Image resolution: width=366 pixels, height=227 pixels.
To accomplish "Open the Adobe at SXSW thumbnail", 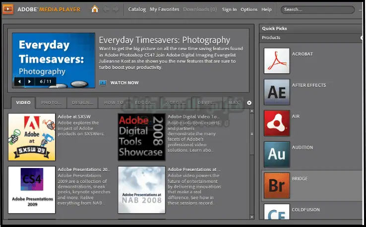I will [31, 137].
